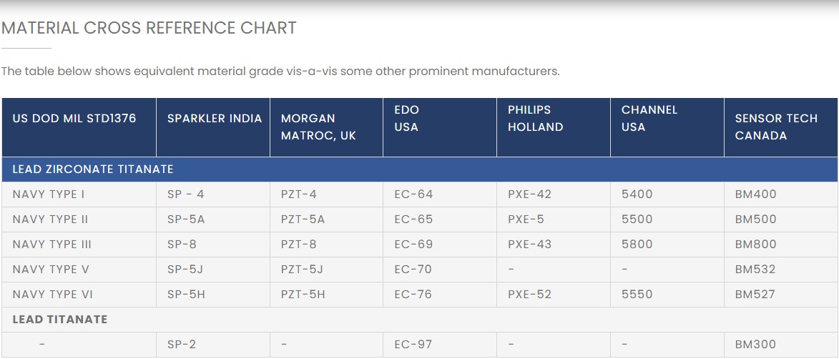This screenshot has height=359, width=839.
Task: Click the SP-2 cell
Action: (x=182, y=345)
